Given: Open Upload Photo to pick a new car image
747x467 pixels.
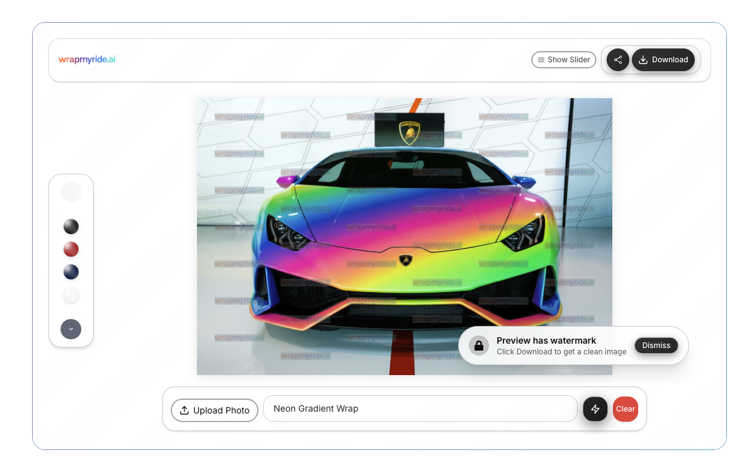Looking at the screenshot, I should [214, 410].
